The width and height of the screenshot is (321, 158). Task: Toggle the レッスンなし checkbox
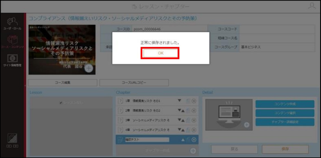tap(61, 103)
